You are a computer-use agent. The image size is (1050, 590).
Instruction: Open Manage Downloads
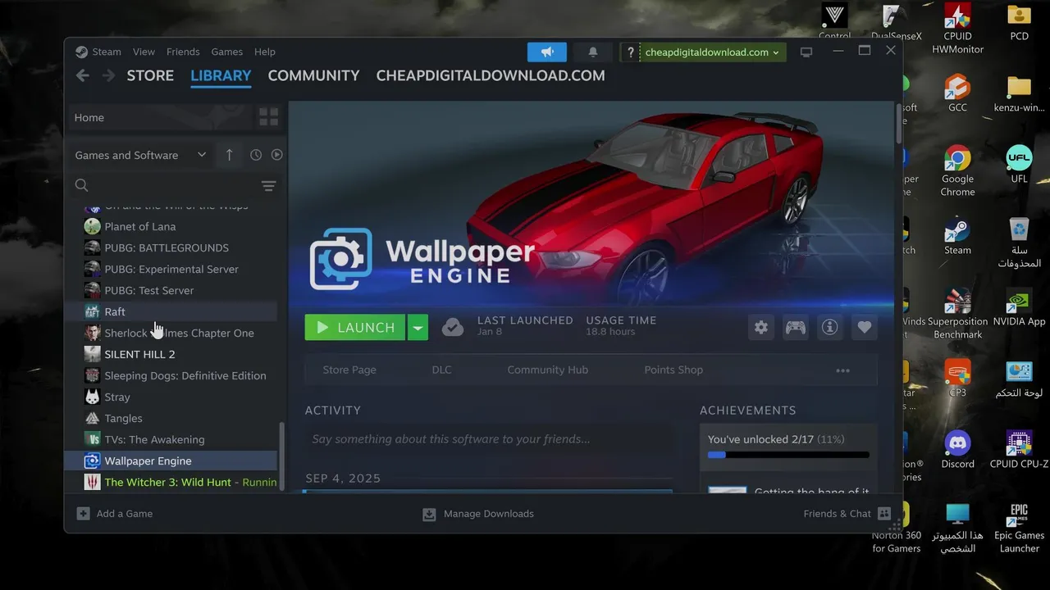click(x=478, y=514)
